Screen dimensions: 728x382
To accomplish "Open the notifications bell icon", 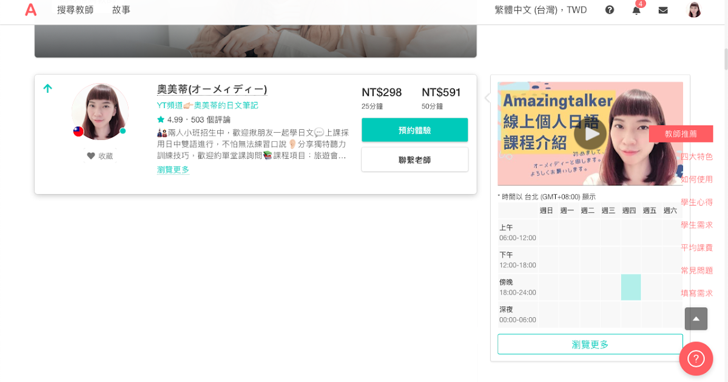I will click(636, 10).
